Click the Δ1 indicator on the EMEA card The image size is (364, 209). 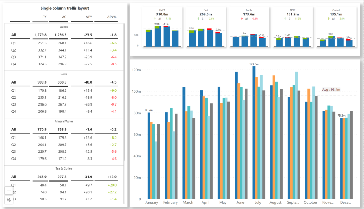[160, 18]
